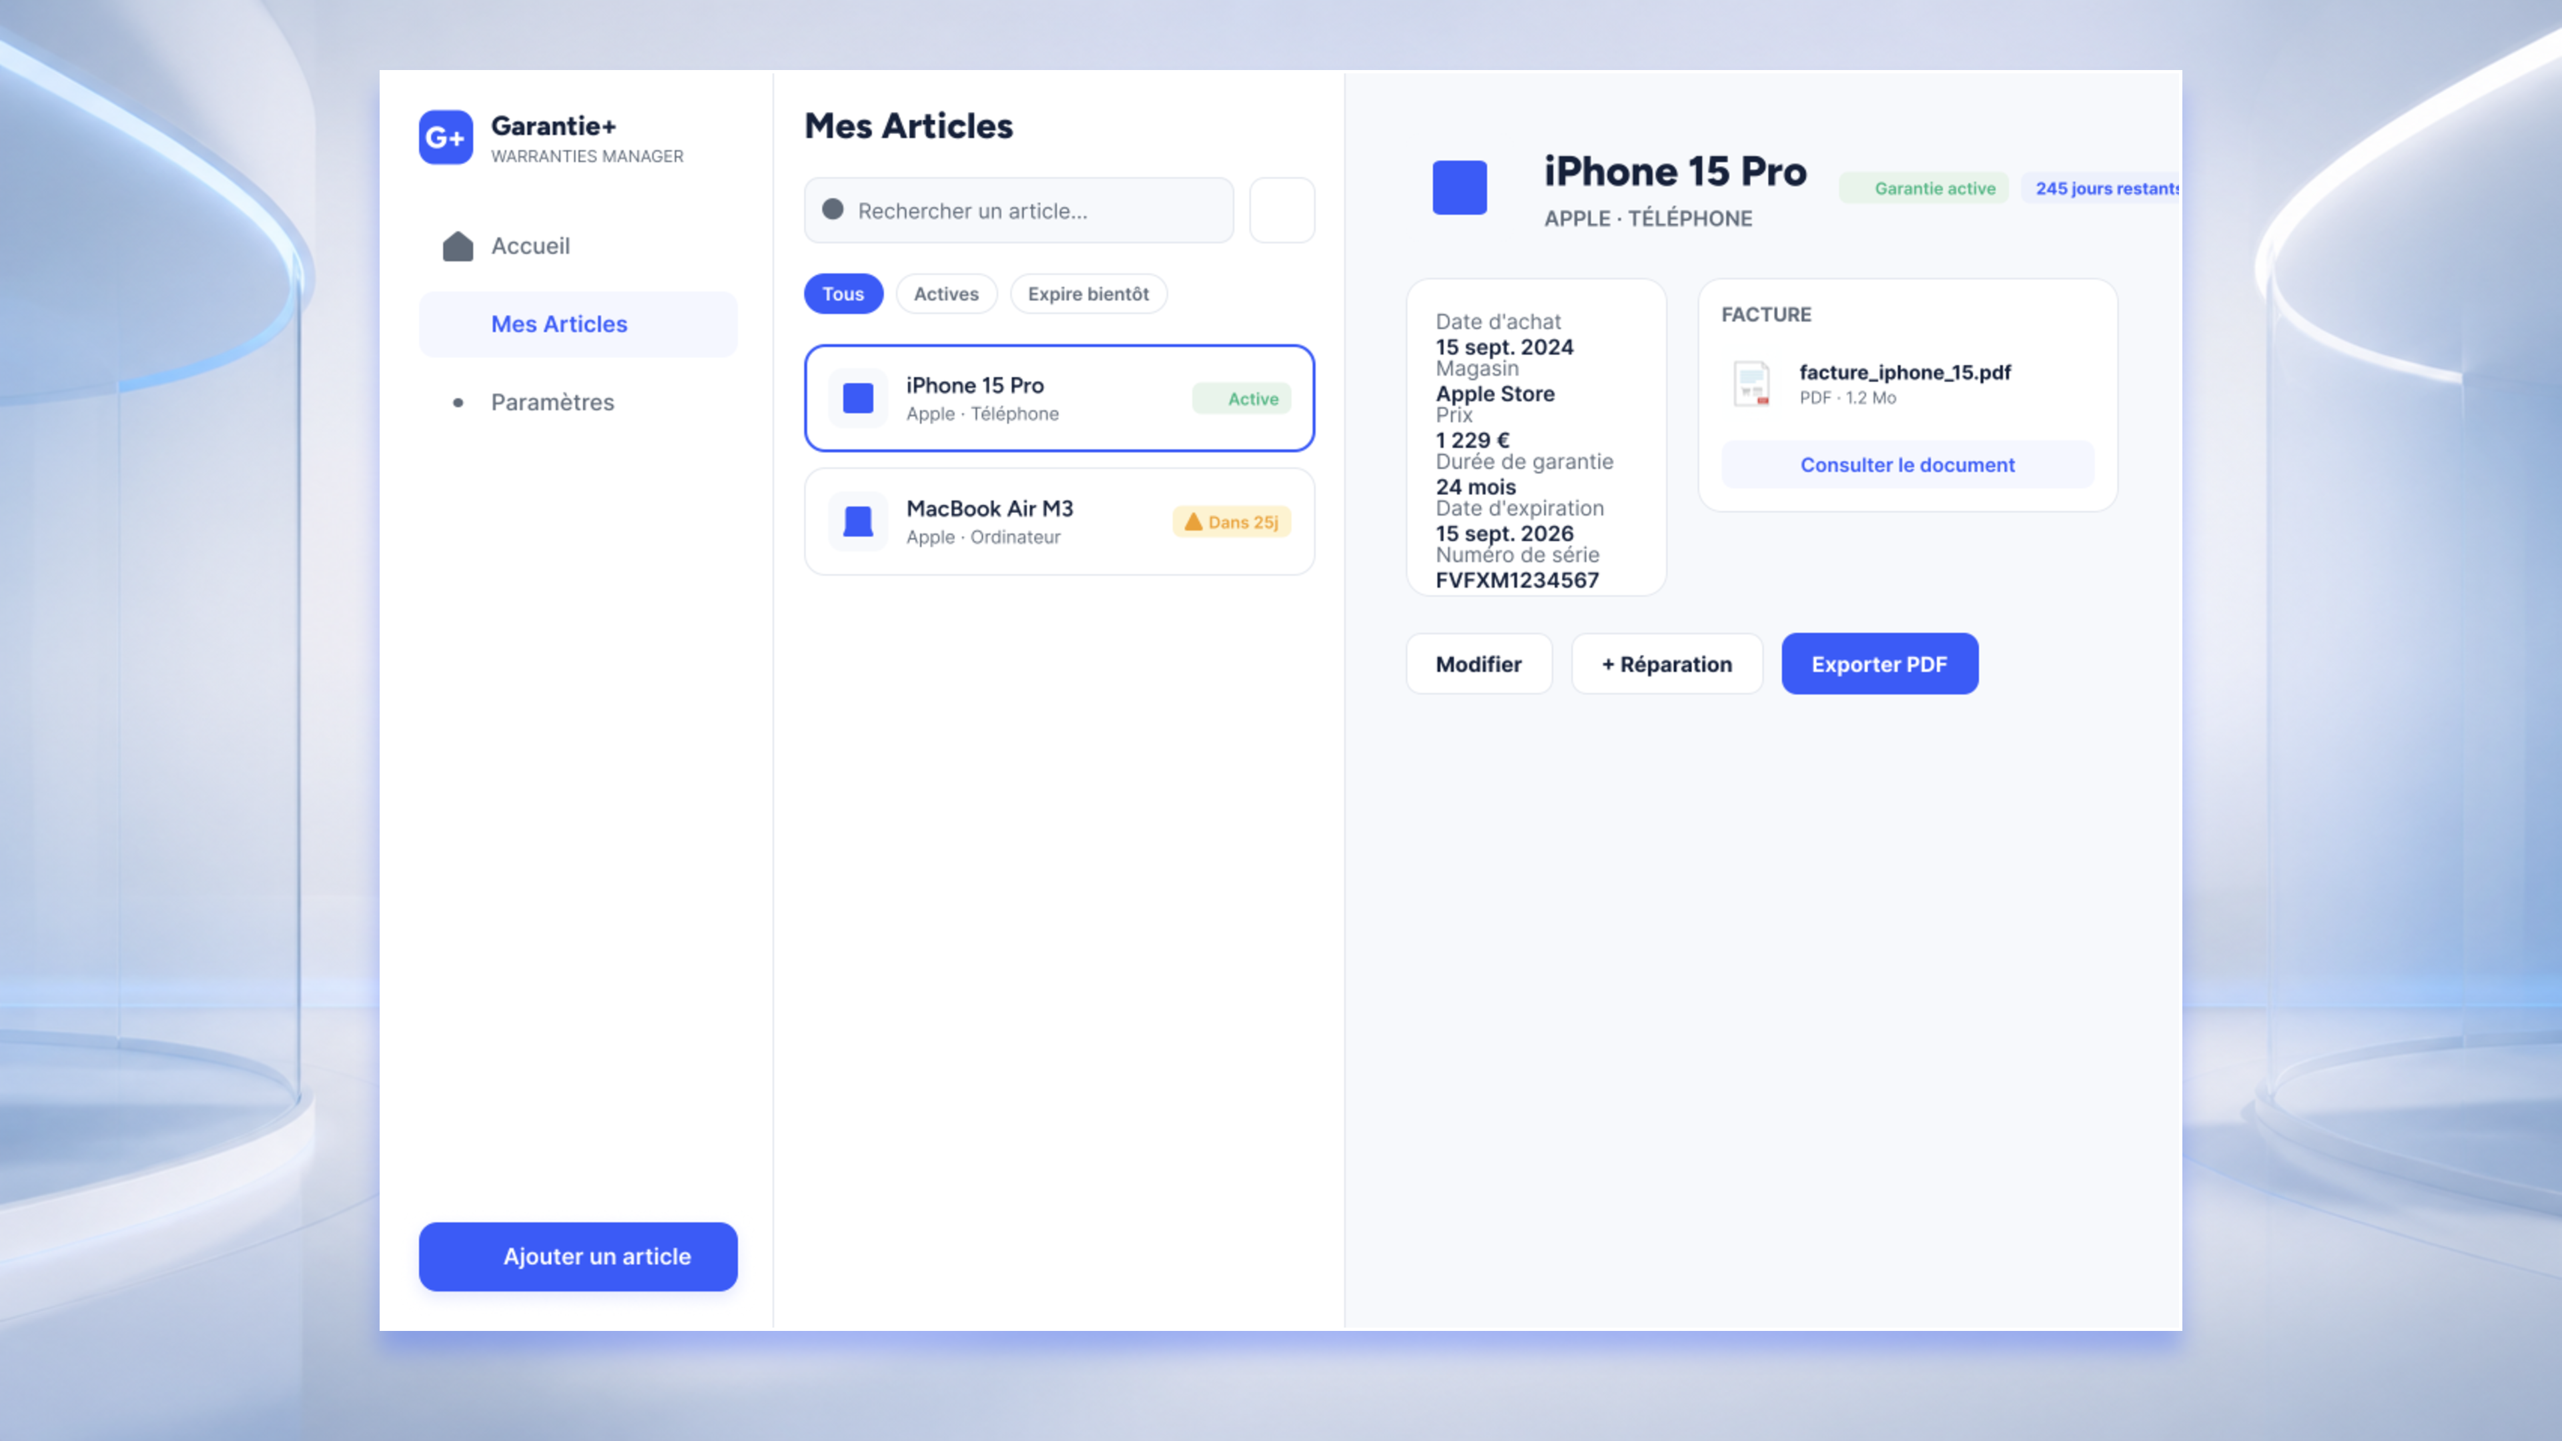The image size is (2562, 1441).
Task: Open Paramètres from the sidebar
Action: 578,403
